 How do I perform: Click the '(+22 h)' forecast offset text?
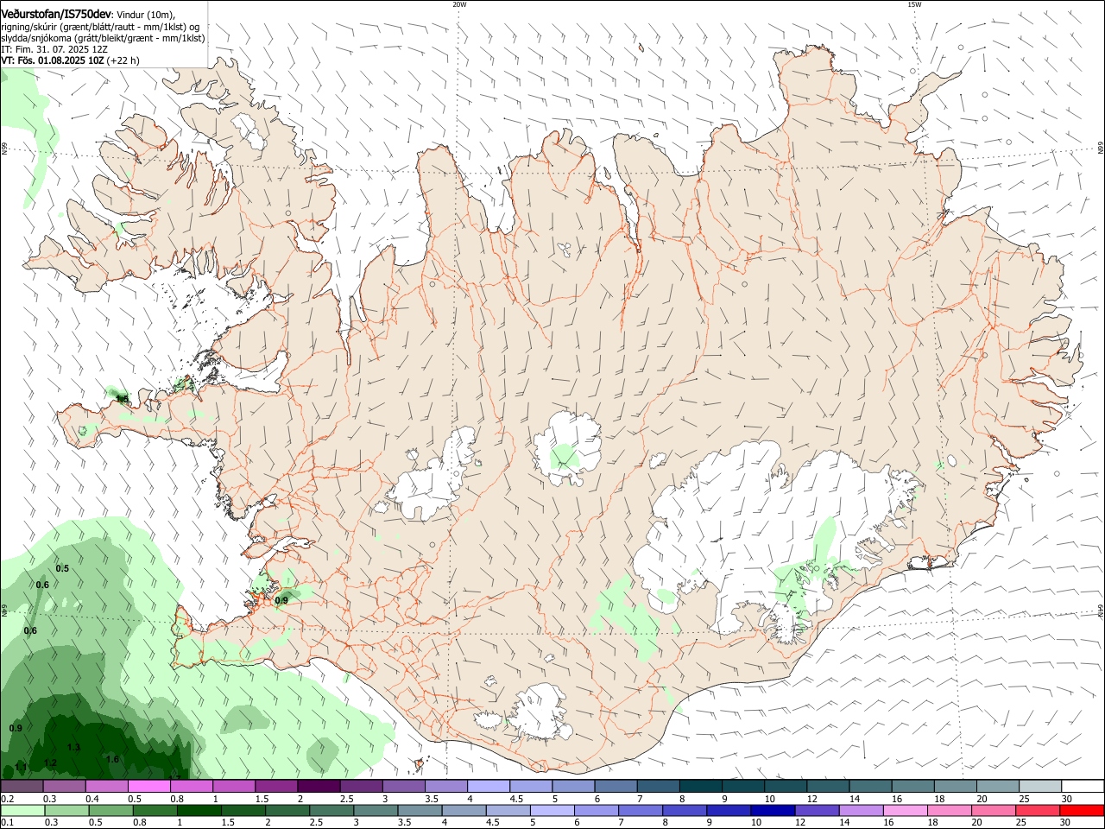pyautogui.click(x=123, y=60)
